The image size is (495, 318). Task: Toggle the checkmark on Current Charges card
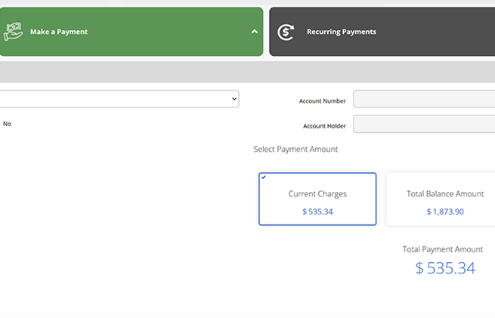click(263, 178)
